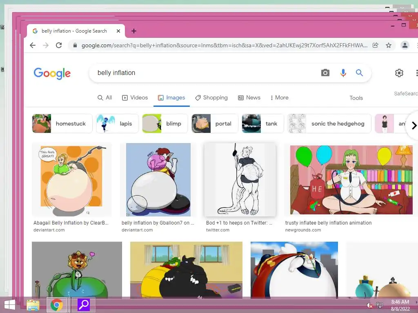Open the Abagail Belly Inflation image thumbnail
The width and height of the screenshot is (418, 313).
coord(71,180)
